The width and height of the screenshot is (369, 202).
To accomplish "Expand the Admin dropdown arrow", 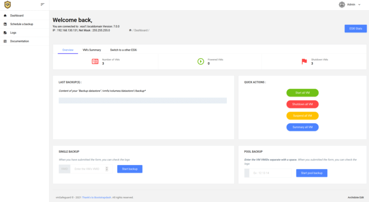I will tap(359, 5).
